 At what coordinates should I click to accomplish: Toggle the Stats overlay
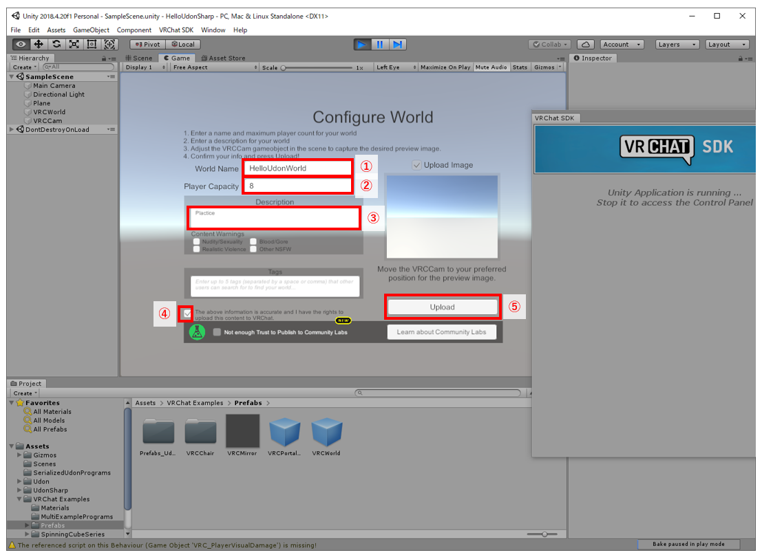coord(520,67)
